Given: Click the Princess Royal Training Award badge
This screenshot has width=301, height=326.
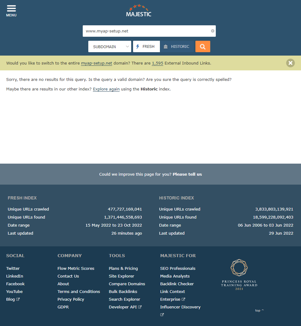Looking at the screenshot, I should coord(239,274).
